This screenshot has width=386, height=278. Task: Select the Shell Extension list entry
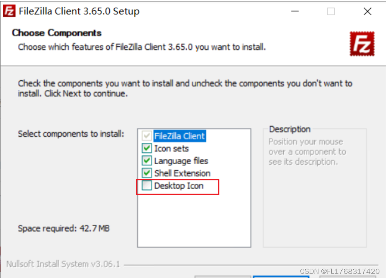pyautogui.click(x=182, y=173)
